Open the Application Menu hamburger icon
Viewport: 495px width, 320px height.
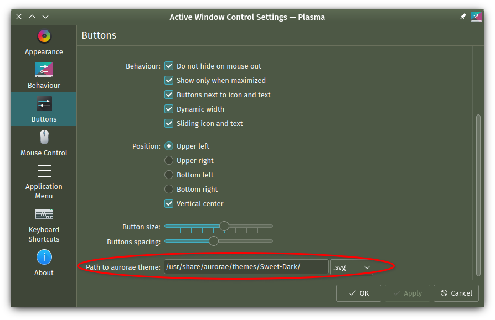click(x=44, y=171)
